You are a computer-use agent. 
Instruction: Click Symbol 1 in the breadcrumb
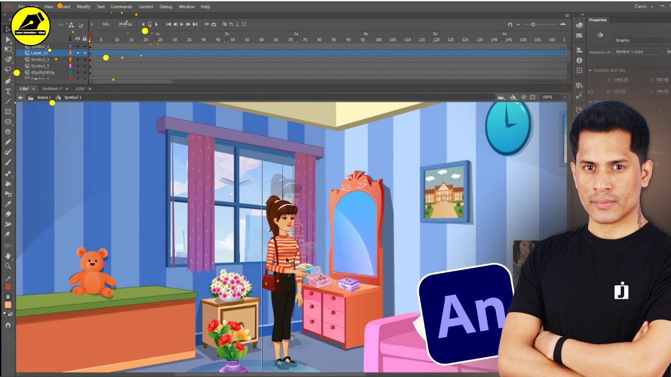point(73,97)
